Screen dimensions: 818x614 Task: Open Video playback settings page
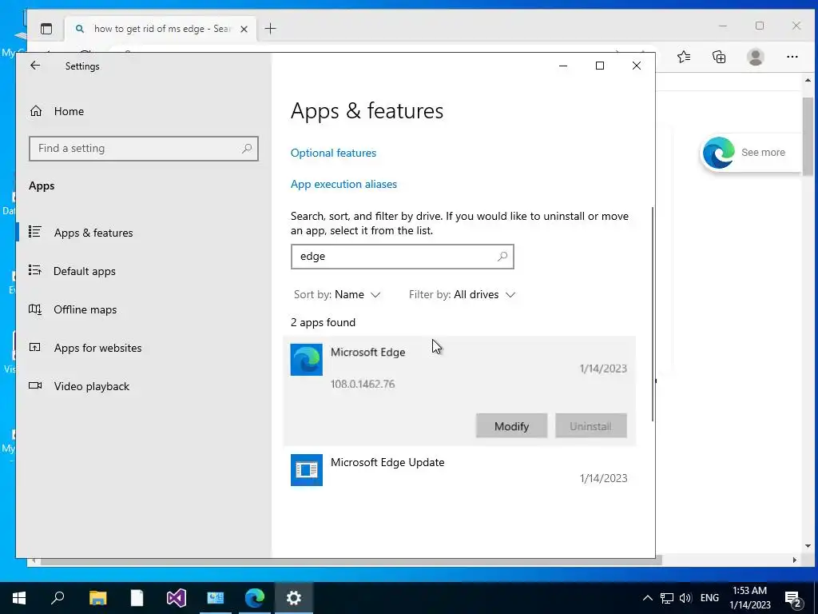(144, 386)
